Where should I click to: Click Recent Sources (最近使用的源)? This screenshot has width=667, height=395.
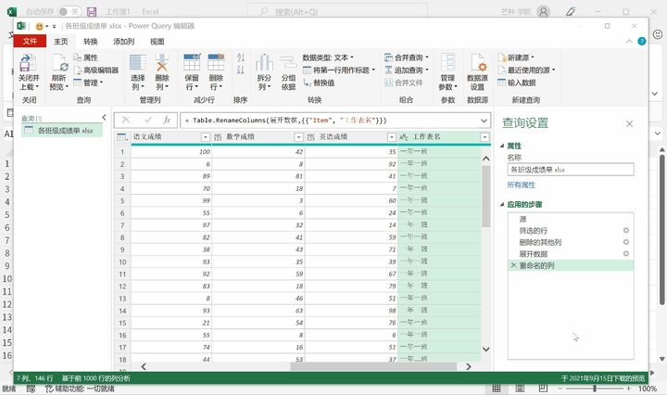click(526, 70)
